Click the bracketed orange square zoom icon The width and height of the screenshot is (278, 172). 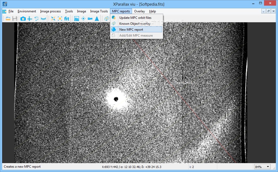60,19
